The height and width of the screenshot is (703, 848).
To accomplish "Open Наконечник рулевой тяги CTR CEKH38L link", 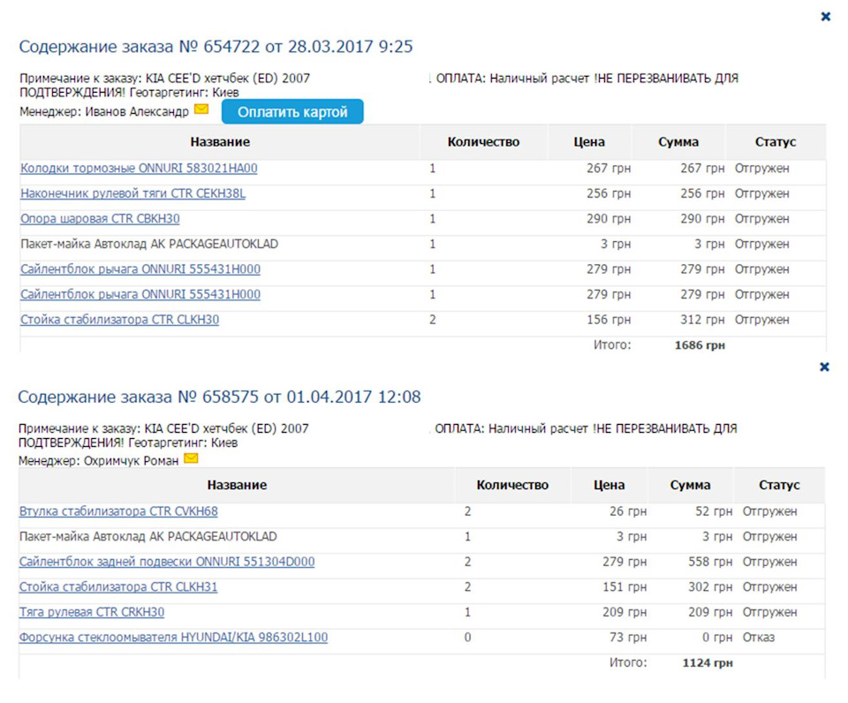I will (133, 193).
